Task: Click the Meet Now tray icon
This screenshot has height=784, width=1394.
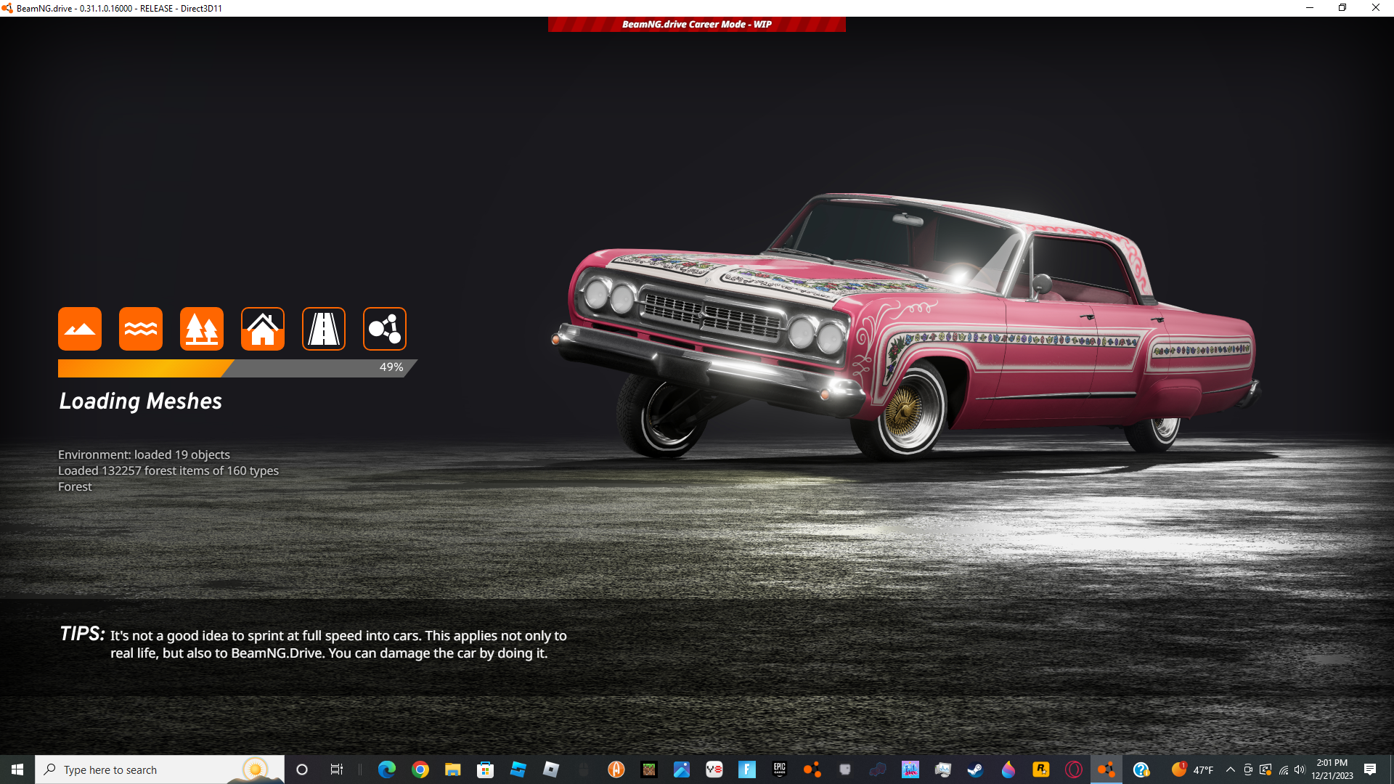Action: coord(1248,769)
